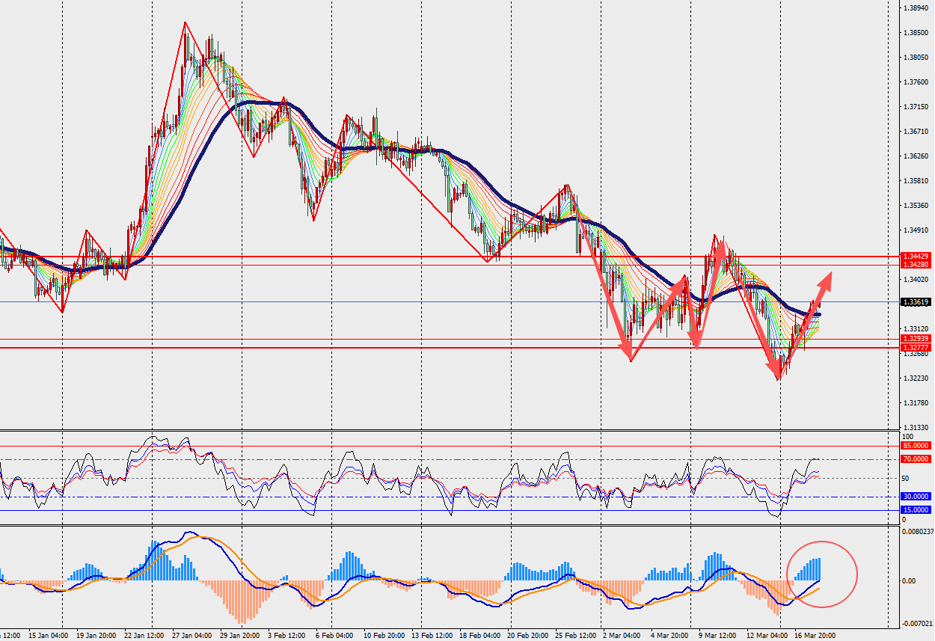The image size is (935, 641).
Task: Click the '15 Jan 04:00' time axis label
Action: 46,636
